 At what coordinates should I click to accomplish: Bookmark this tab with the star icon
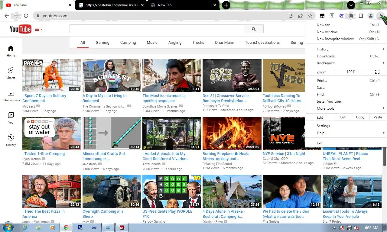coord(310,16)
